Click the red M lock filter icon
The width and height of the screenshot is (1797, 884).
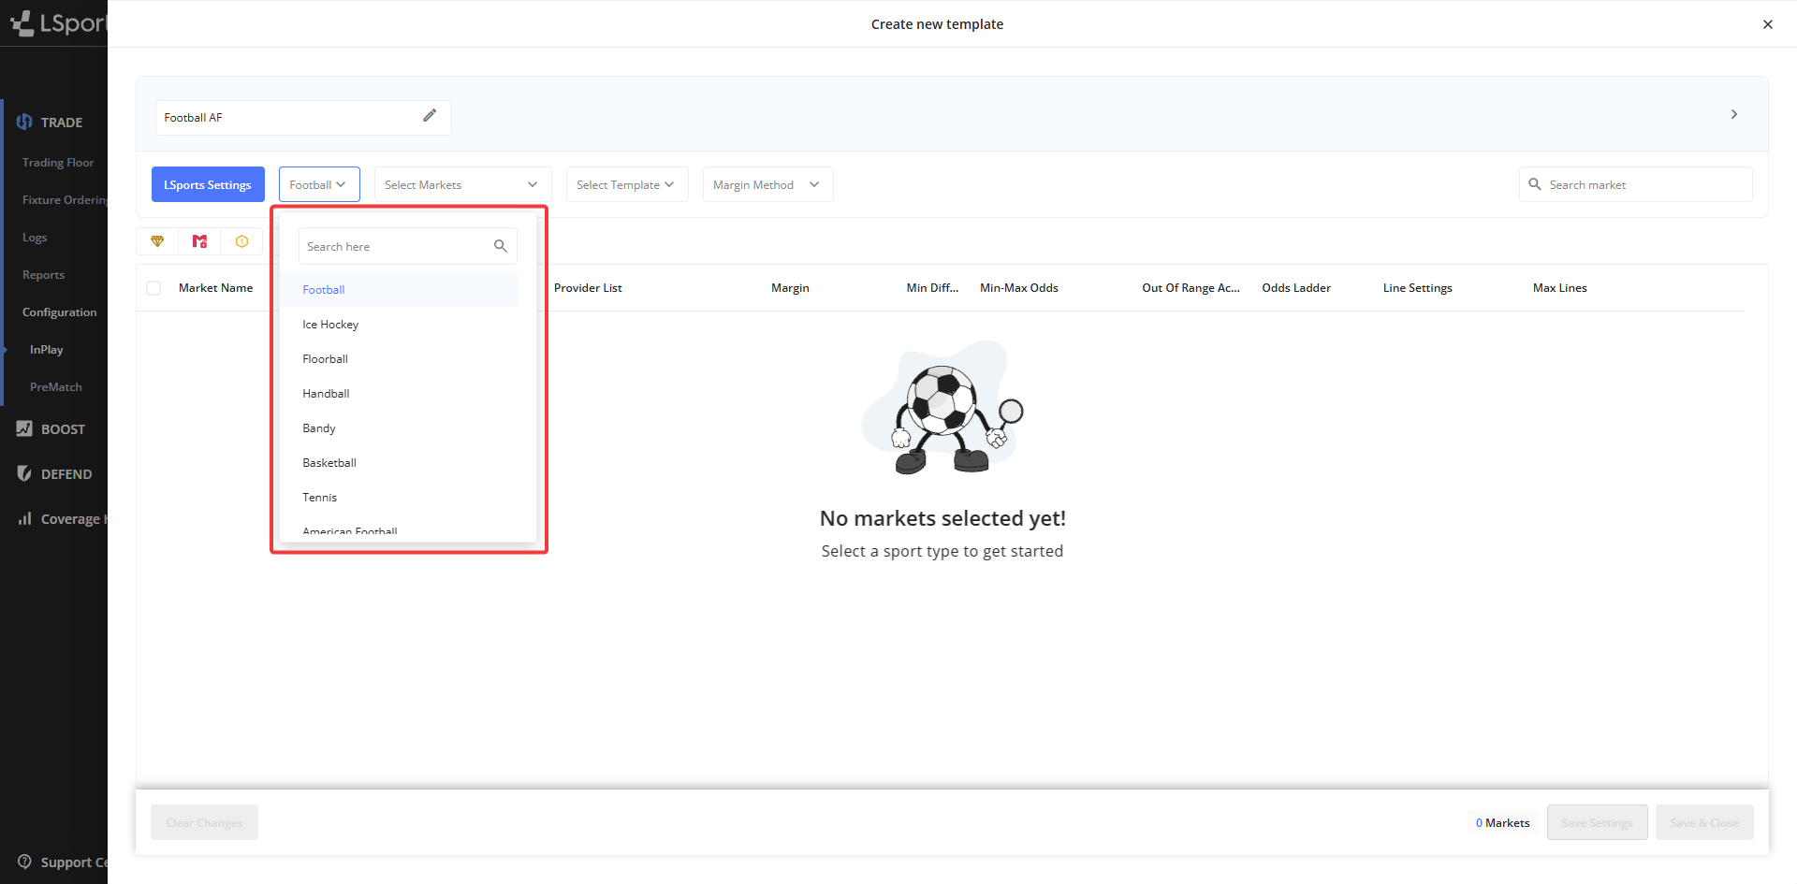(199, 241)
